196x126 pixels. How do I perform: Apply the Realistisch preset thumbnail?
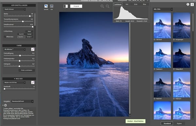[162, 55]
